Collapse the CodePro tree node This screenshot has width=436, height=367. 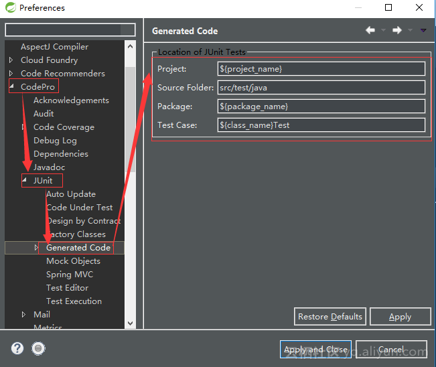11,86
